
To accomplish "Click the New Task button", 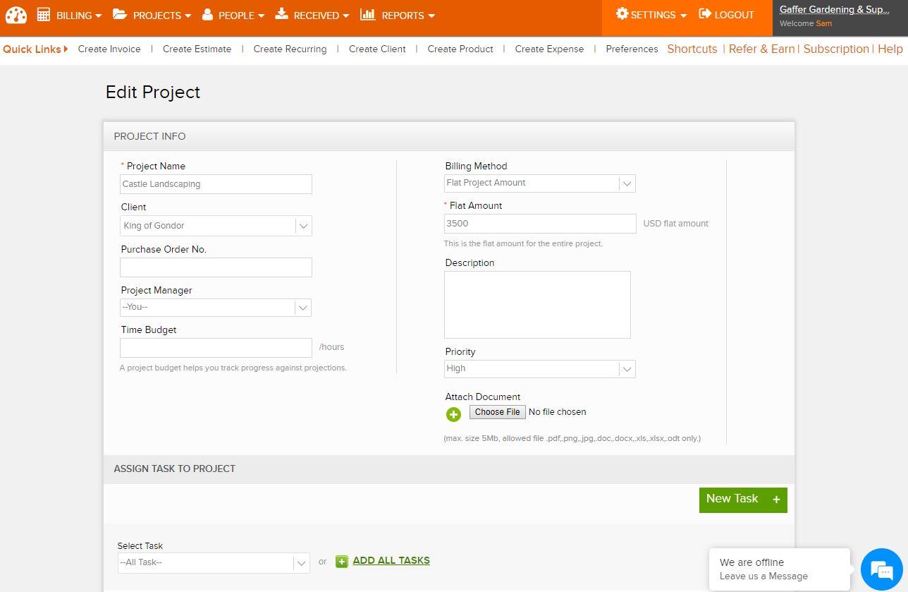I will pyautogui.click(x=742, y=500).
